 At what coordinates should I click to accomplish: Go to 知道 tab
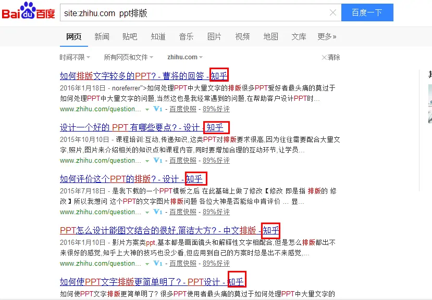[x=158, y=36]
